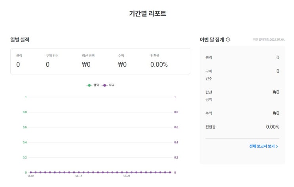The height and width of the screenshot is (187, 294).
Task: Click the chart data point above 06-24
Action: [127, 172]
